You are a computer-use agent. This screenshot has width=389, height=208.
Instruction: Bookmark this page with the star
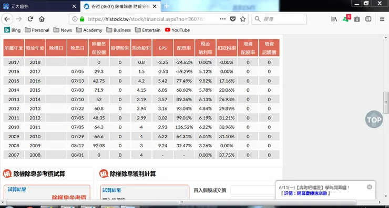(243, 19)
